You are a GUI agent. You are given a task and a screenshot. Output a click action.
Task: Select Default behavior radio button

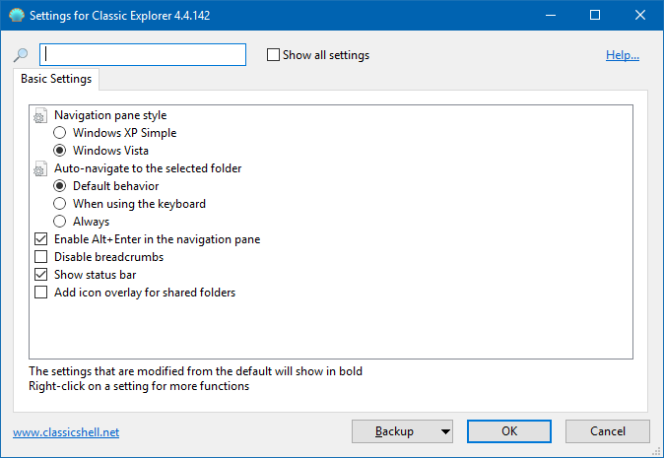pos(60,186)
